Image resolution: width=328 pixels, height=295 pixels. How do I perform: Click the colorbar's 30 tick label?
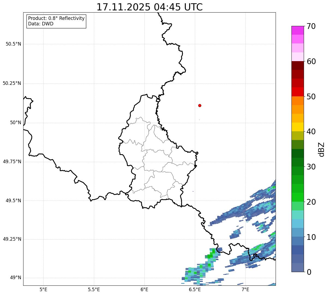(311, 167)
